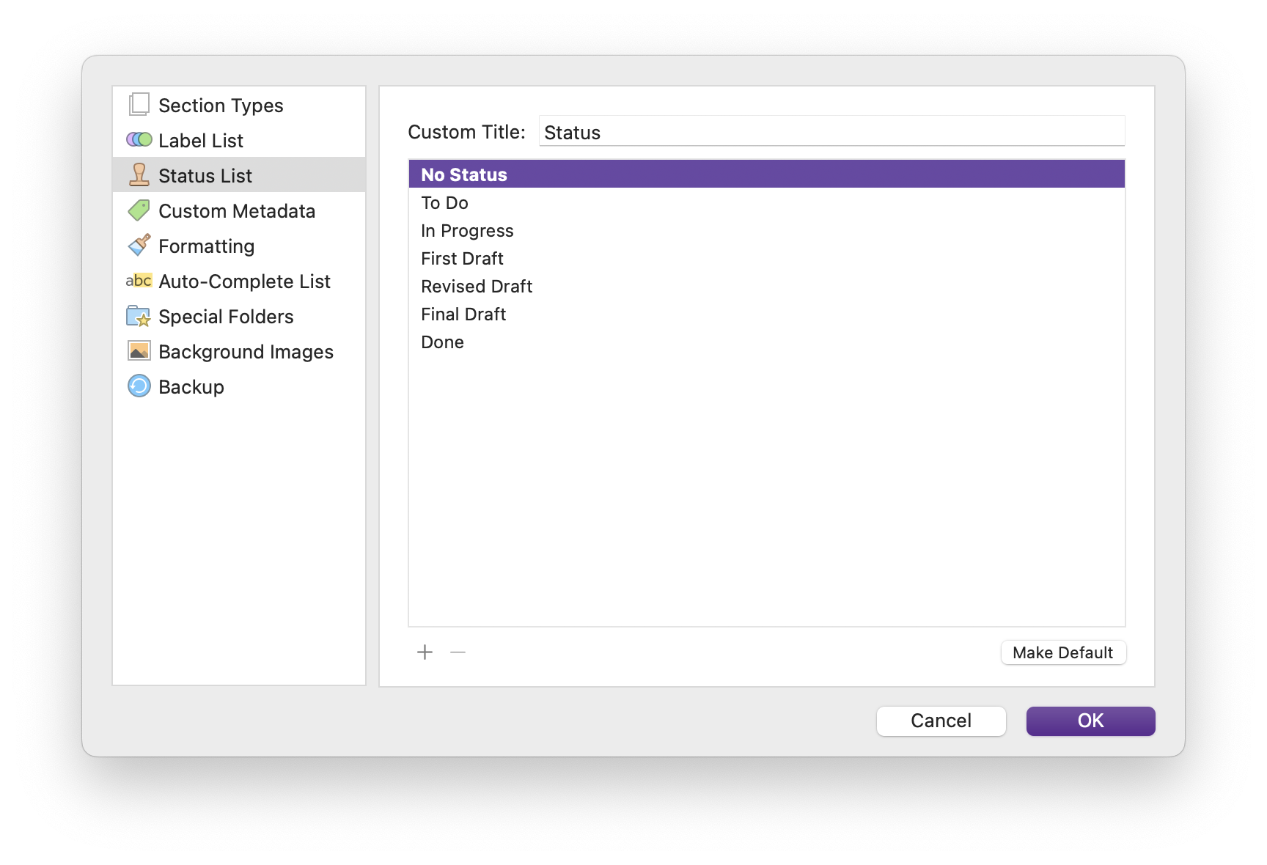Click the Custom Metadata green tag icon
This screenshot has width=1267, height=865.
coord(139,210)
